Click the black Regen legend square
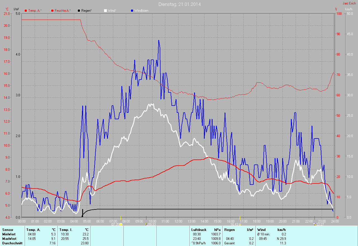 [x=79, y=11]
